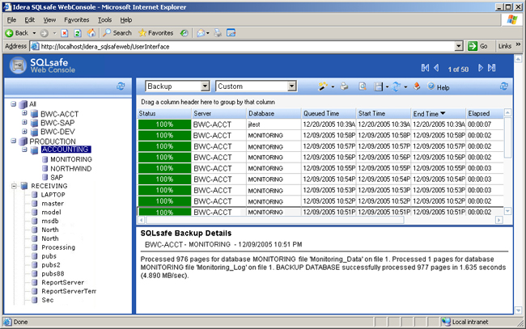Screen dimensions: 526x329
Task: Collapse the RECEIVING tree node
Action: tap(14, 186)
